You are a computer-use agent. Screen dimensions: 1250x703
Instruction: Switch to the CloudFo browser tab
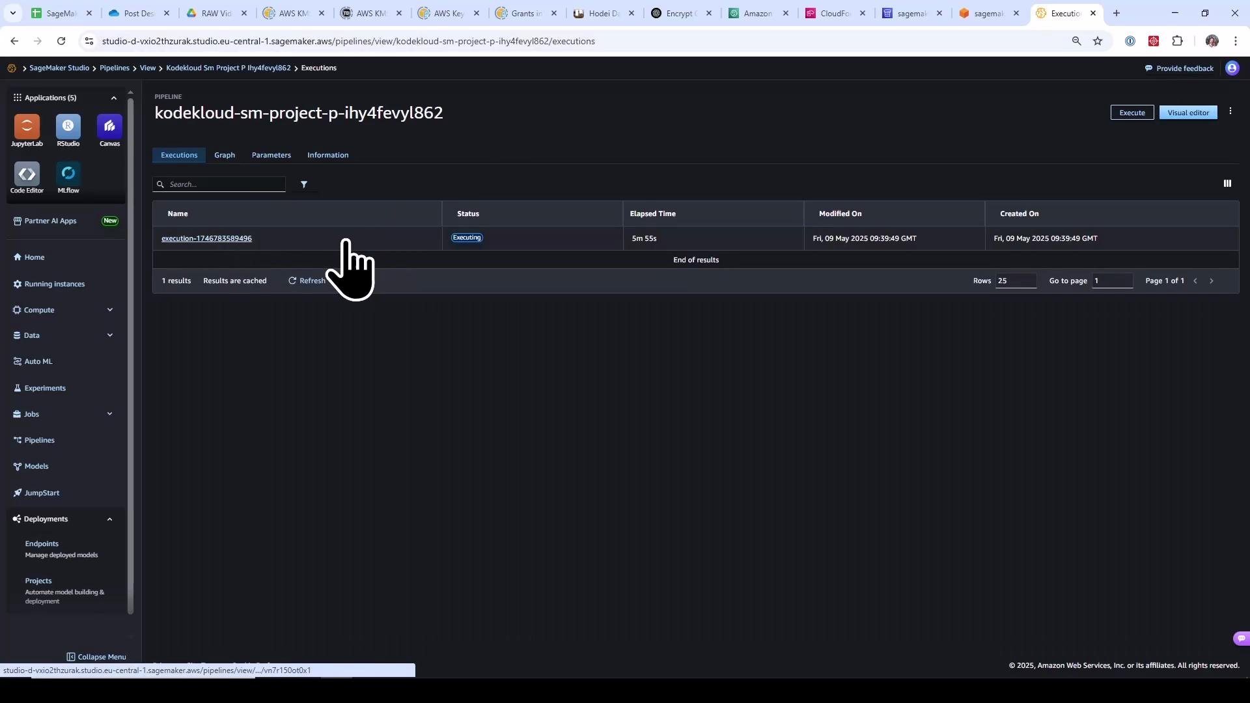836,13
